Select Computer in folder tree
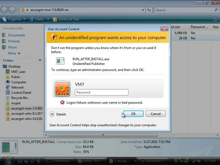Screen dimensions: 220x165 coord(19,82)
